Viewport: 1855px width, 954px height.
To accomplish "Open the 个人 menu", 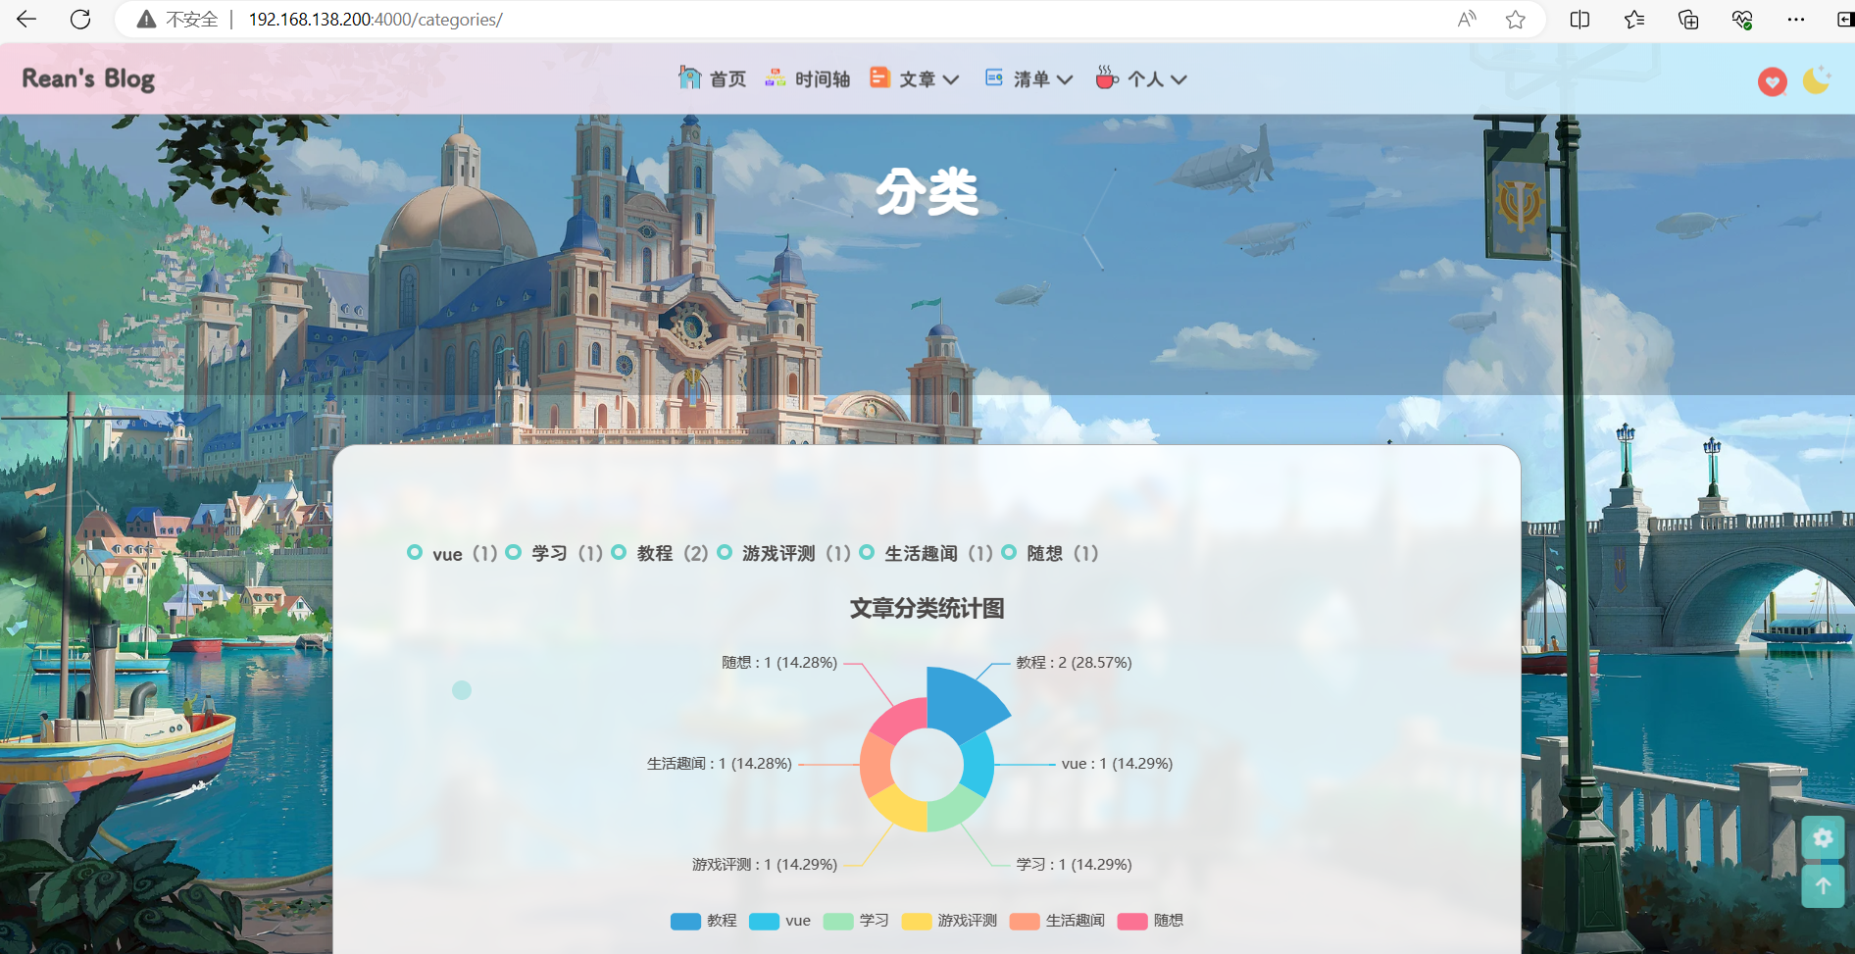I will (1145, 79).
